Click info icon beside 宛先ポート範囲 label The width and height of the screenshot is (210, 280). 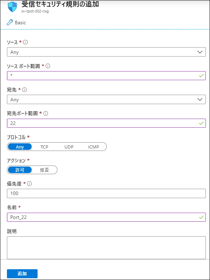(46, 113)
